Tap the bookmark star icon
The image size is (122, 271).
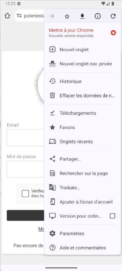pyautogui.click(x=67, y=16)
